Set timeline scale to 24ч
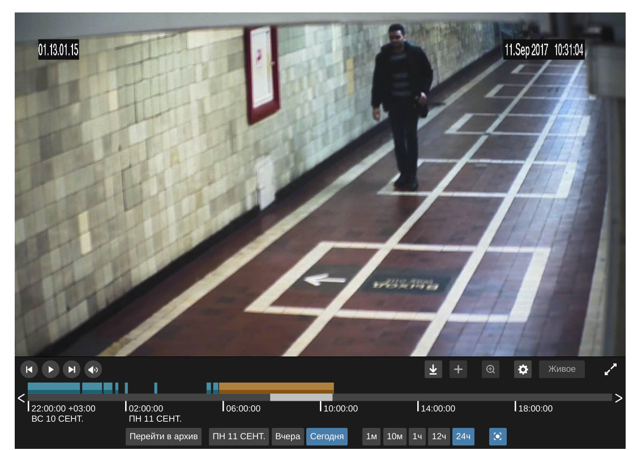The image size is (633, 450). pos(463,436)
